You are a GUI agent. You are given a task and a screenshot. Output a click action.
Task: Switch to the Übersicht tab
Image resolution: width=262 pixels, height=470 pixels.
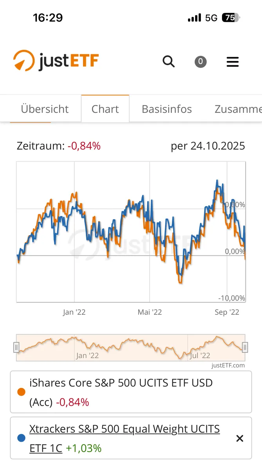click(x=45, y=109)
